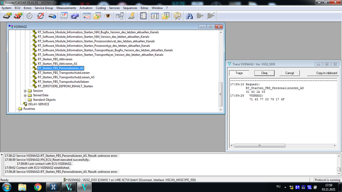Click the Clear button in Trace window

pyautogui.click(x=264, y=73)
